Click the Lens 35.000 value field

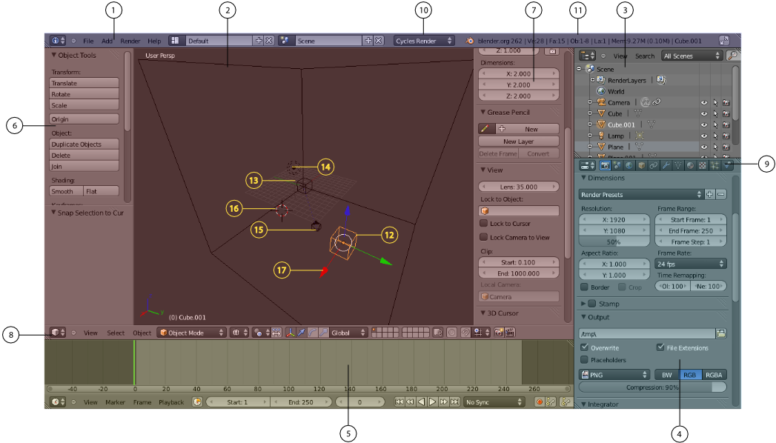click(519, 187)
